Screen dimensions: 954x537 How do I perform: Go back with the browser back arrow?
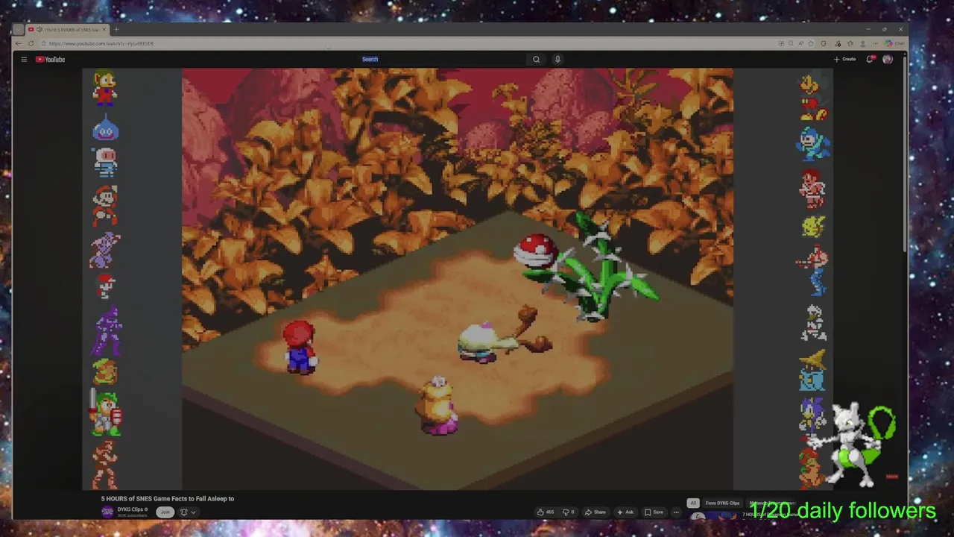coord(19,43)
